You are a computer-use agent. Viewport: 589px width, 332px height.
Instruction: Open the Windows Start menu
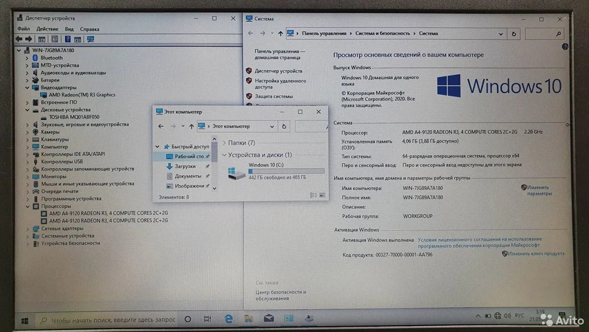[25, 320]
